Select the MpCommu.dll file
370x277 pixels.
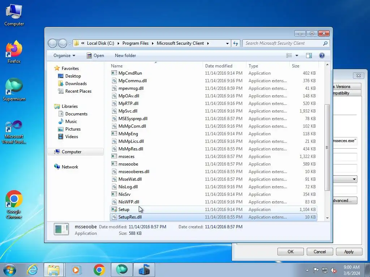[x=214, y=81]
